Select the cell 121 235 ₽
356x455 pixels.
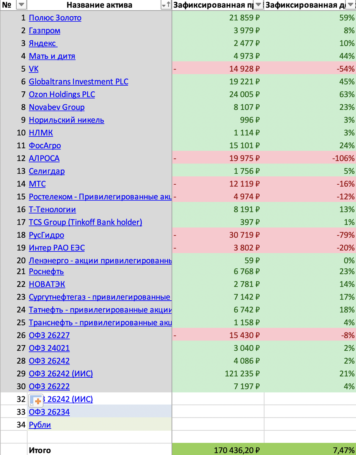[x=218, y=373]
